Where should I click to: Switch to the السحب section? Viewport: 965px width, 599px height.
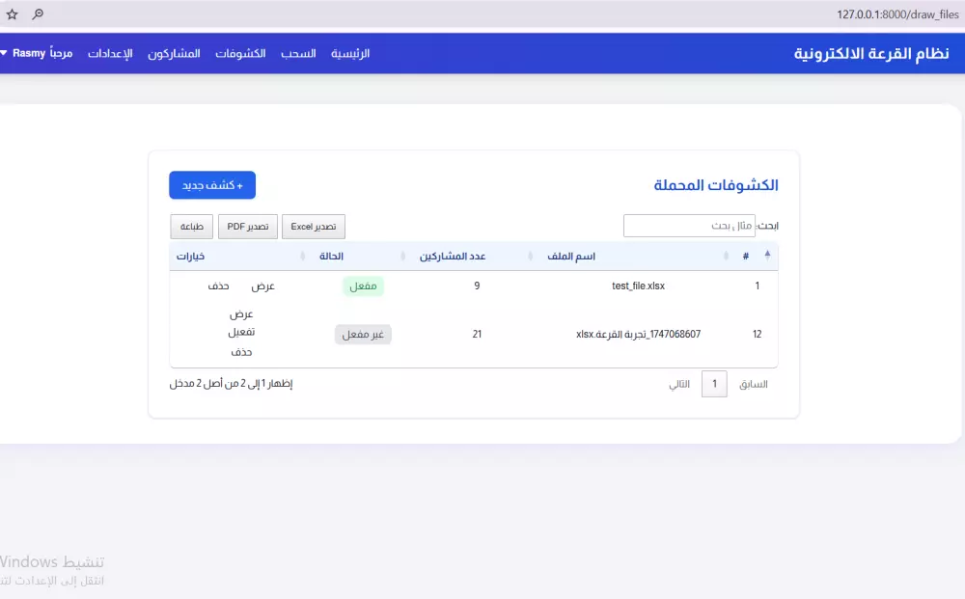pos(299,53)
